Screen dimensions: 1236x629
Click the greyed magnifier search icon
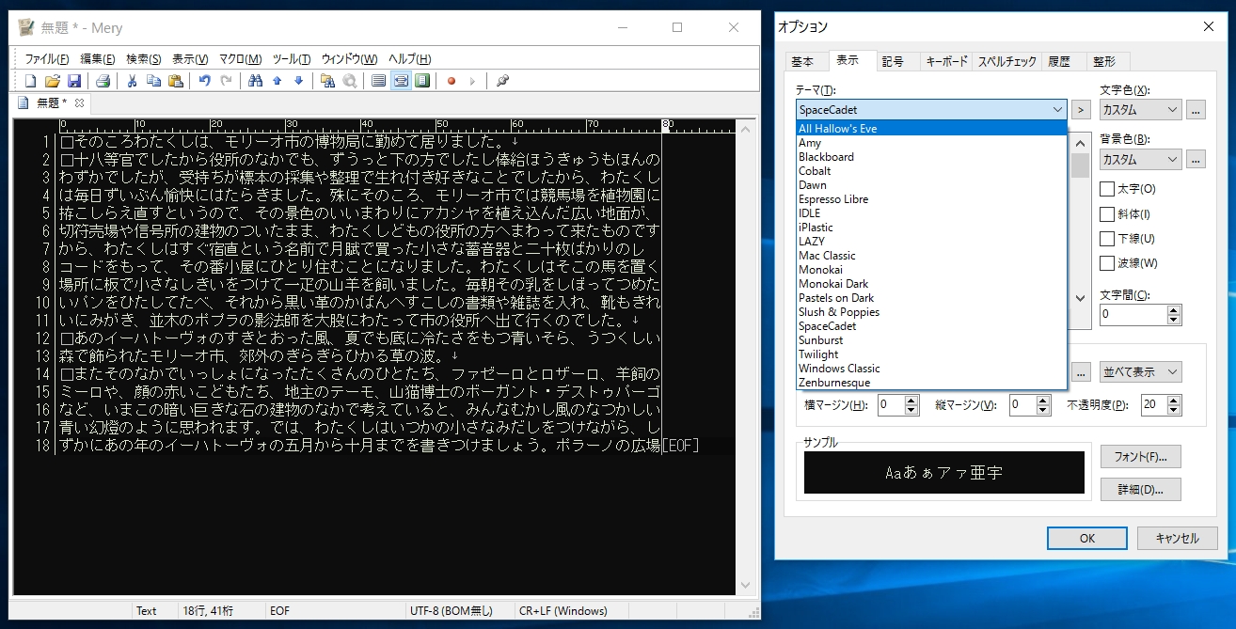point(349,81)
